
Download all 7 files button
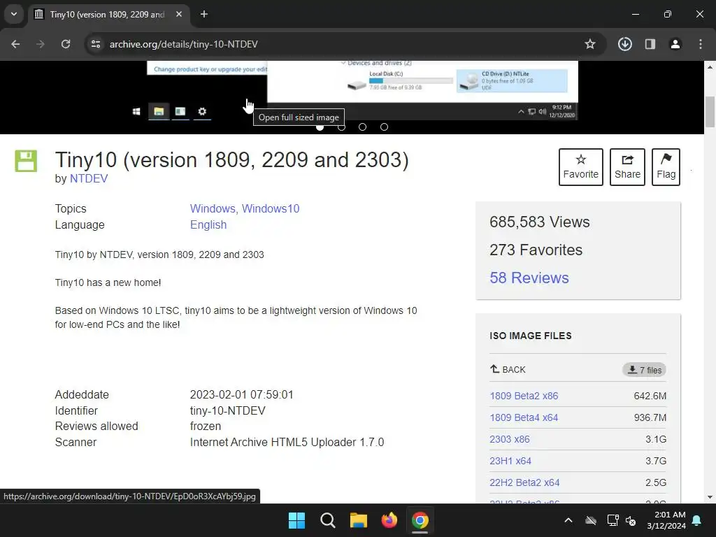(x=644, y=370)
